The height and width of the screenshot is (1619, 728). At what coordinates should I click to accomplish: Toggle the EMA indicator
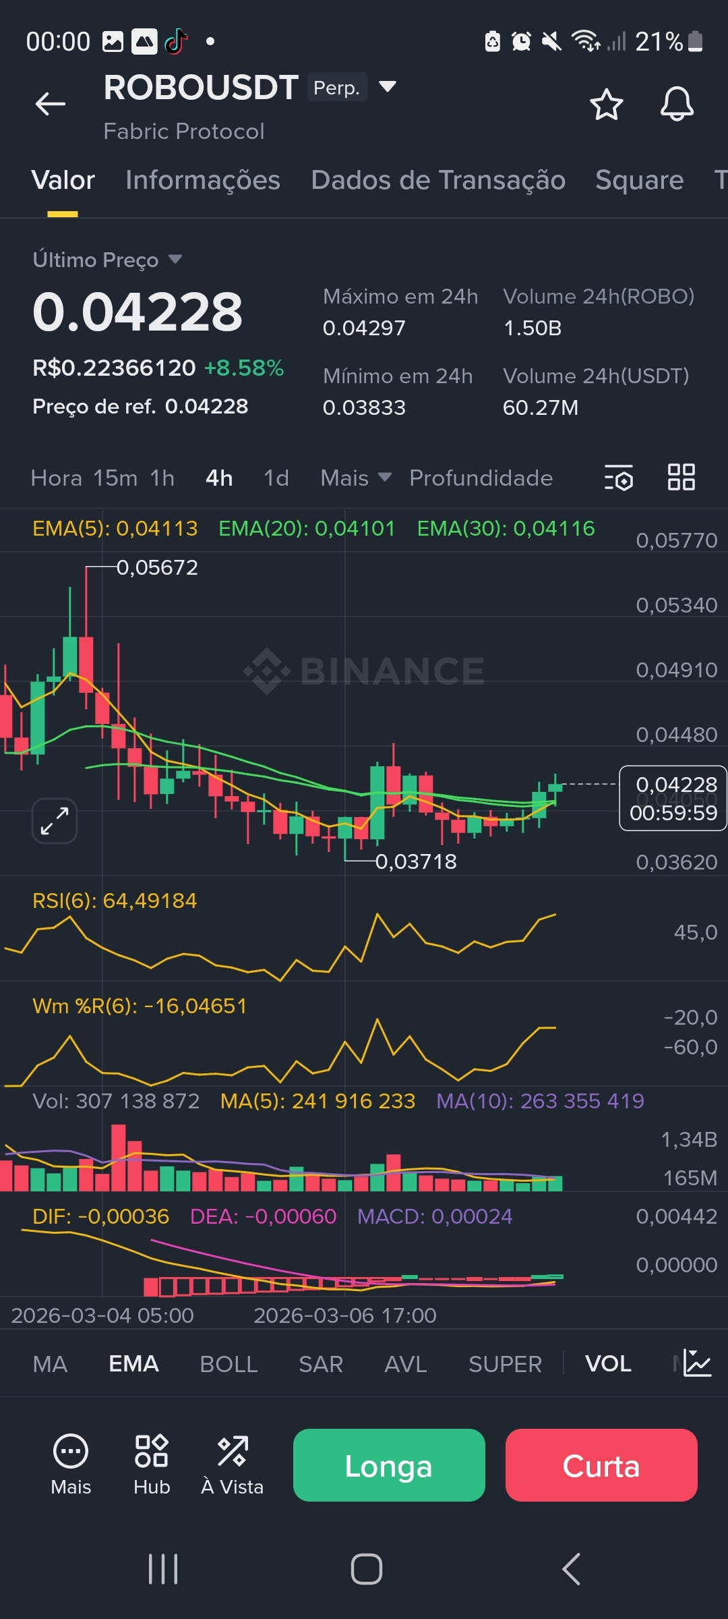[x=133, y=1363]
